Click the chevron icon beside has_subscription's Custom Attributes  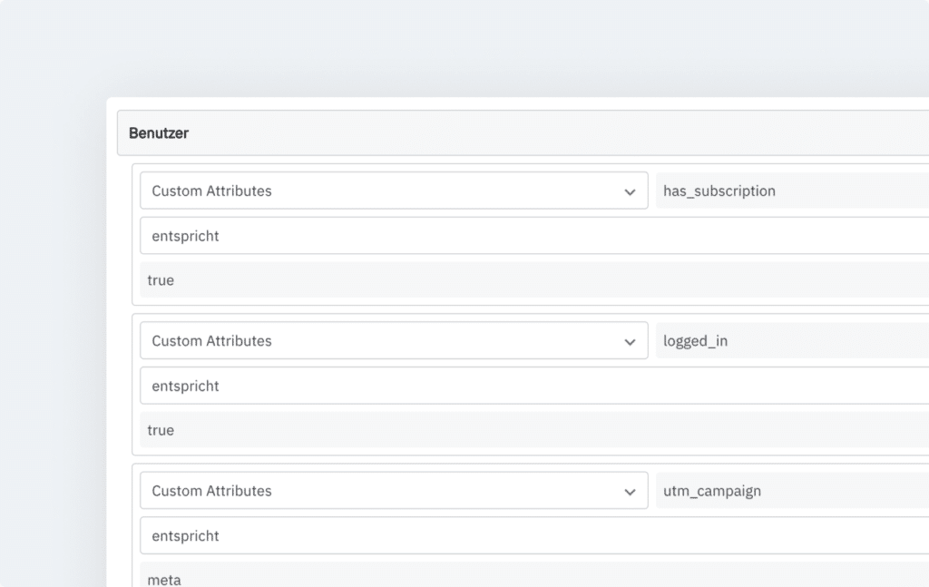click(x=630, y=191)
